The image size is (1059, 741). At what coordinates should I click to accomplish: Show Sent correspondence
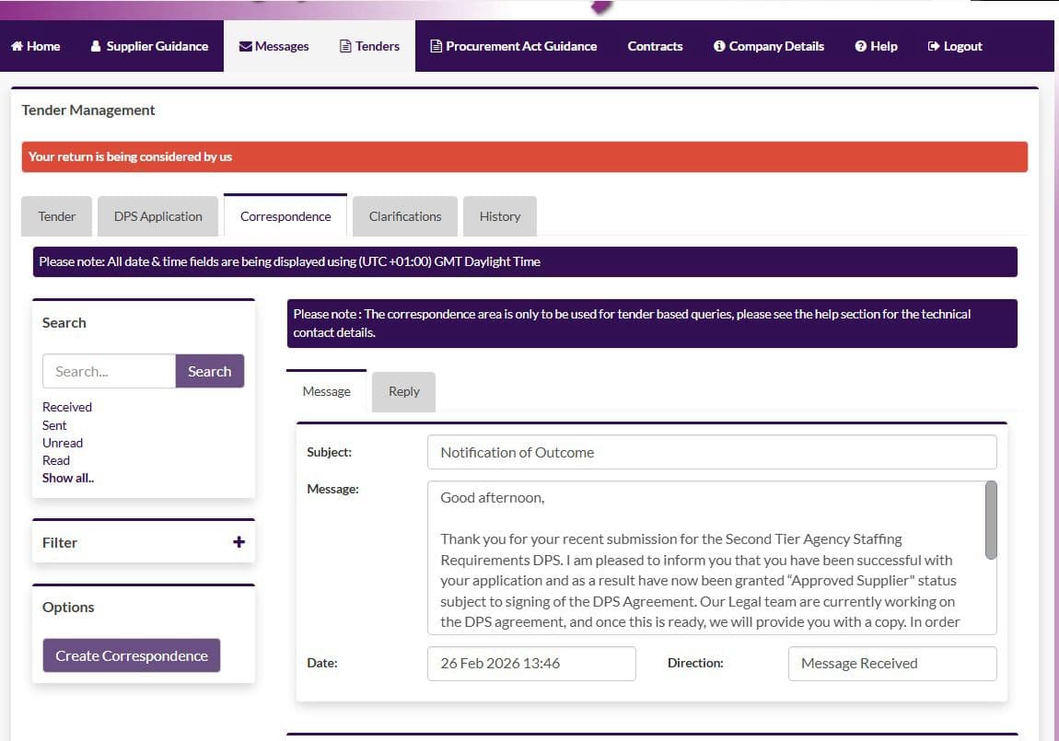(54, 425)
